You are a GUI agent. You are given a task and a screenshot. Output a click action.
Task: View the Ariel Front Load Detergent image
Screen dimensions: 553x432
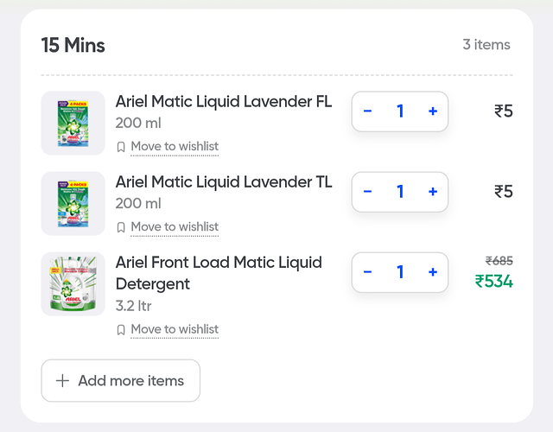pyautogui.click(x=73, y=284)
